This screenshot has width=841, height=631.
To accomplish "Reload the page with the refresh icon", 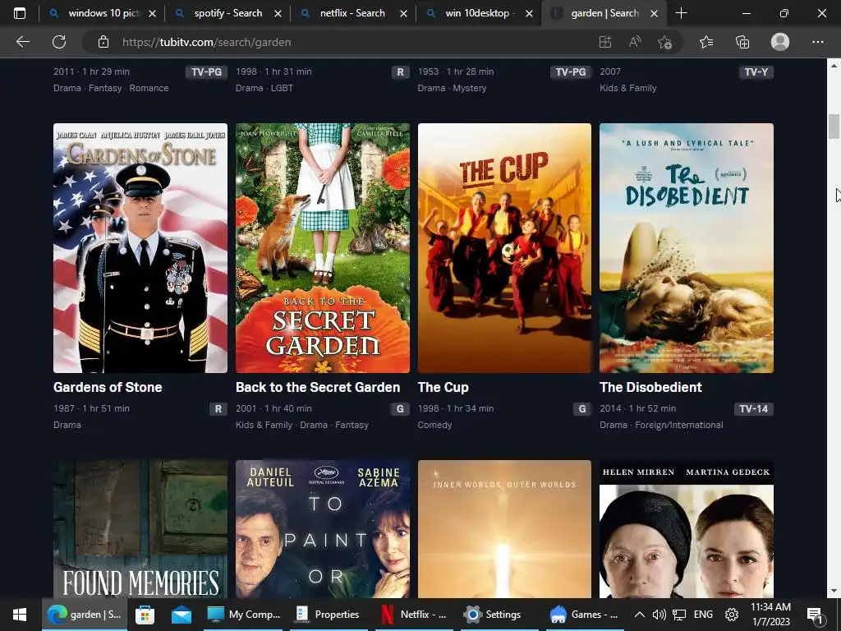I will pos(59,42).
